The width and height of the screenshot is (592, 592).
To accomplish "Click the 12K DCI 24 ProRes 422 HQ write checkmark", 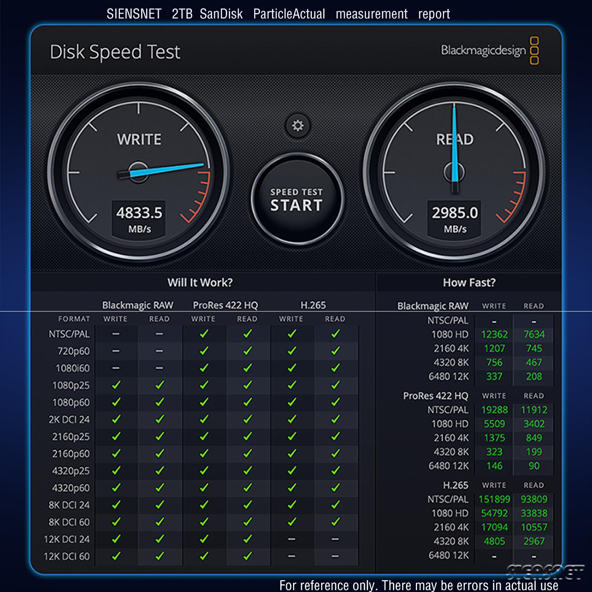I will [204, 539].
